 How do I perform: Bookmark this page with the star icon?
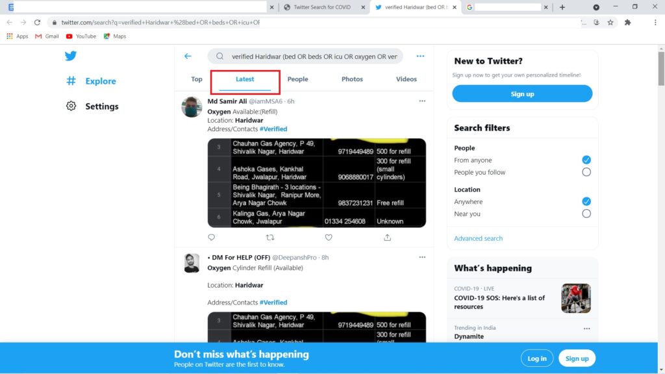coord(610,23)
